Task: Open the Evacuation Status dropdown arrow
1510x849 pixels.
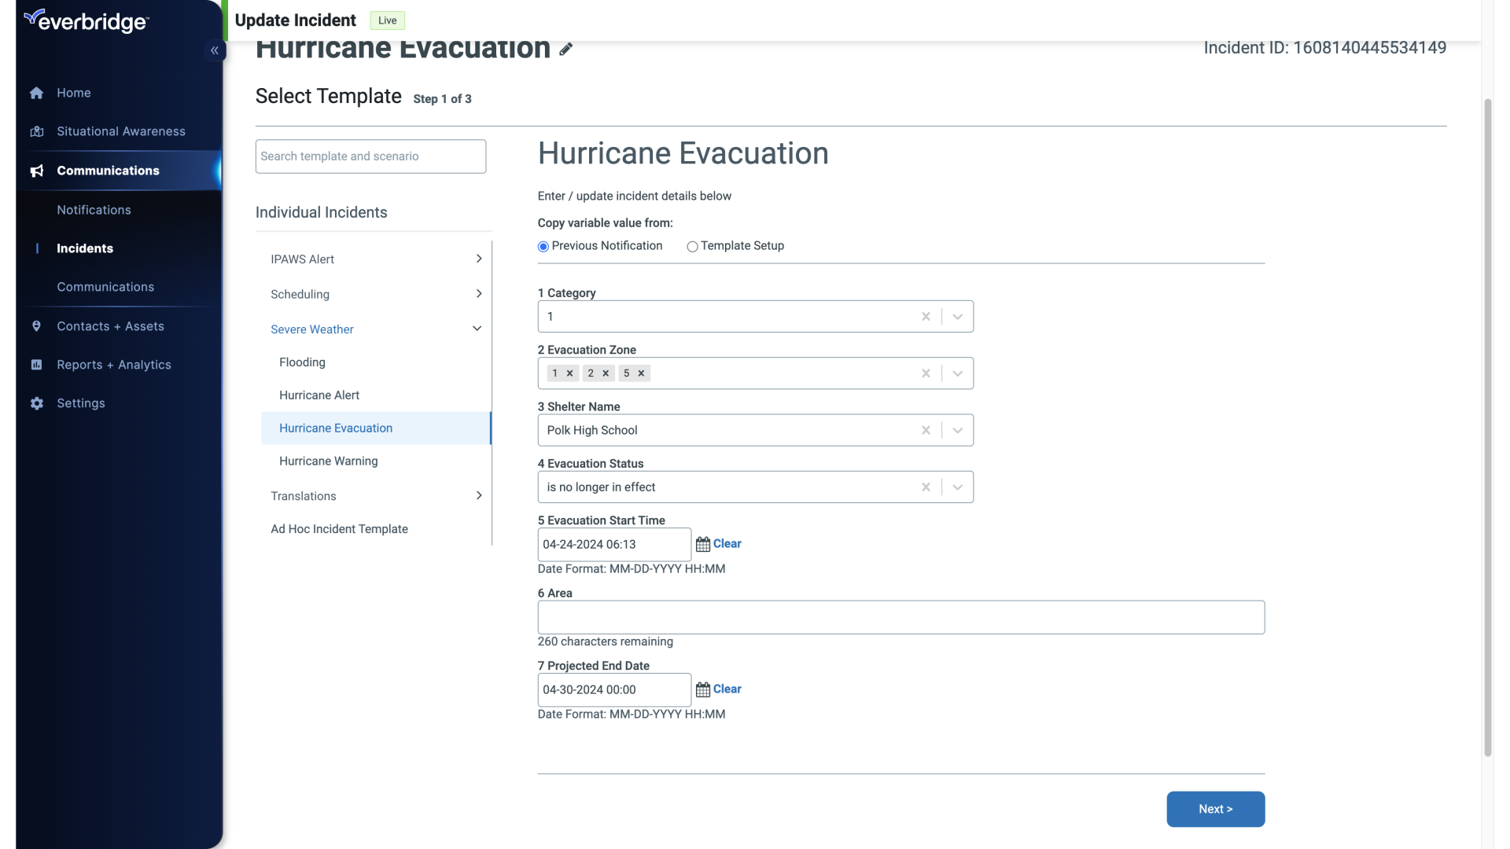Action: (957, 487)
